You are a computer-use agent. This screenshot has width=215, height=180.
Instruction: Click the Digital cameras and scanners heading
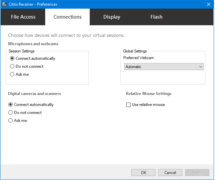click(x=35, y=94)
